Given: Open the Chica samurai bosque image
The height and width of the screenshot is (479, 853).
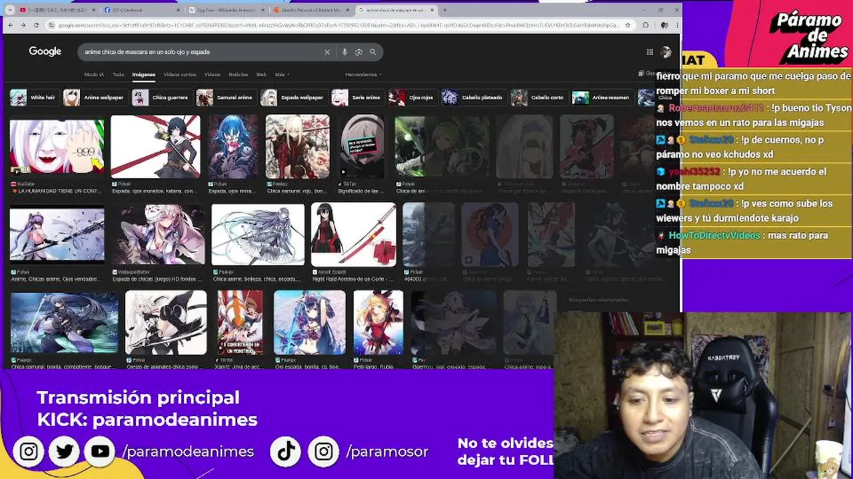Looking at the screenshot, I should pyautogui.click(x=64, y=323).
